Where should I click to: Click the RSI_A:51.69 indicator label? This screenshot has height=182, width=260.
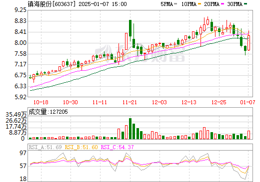(x=45, y=147)
